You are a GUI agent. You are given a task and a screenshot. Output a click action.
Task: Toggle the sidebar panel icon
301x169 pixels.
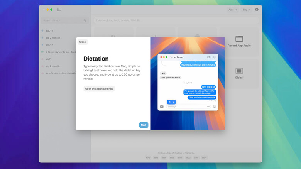point(59,10)
